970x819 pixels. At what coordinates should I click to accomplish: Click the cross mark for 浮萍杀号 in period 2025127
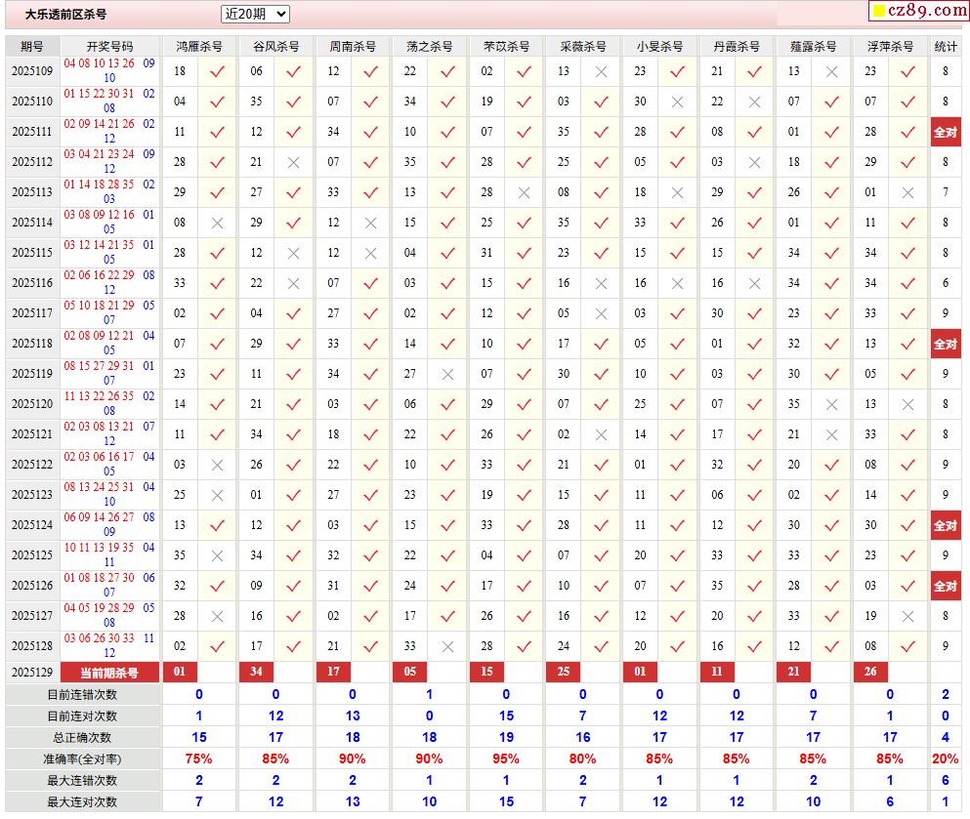[907, 616]
